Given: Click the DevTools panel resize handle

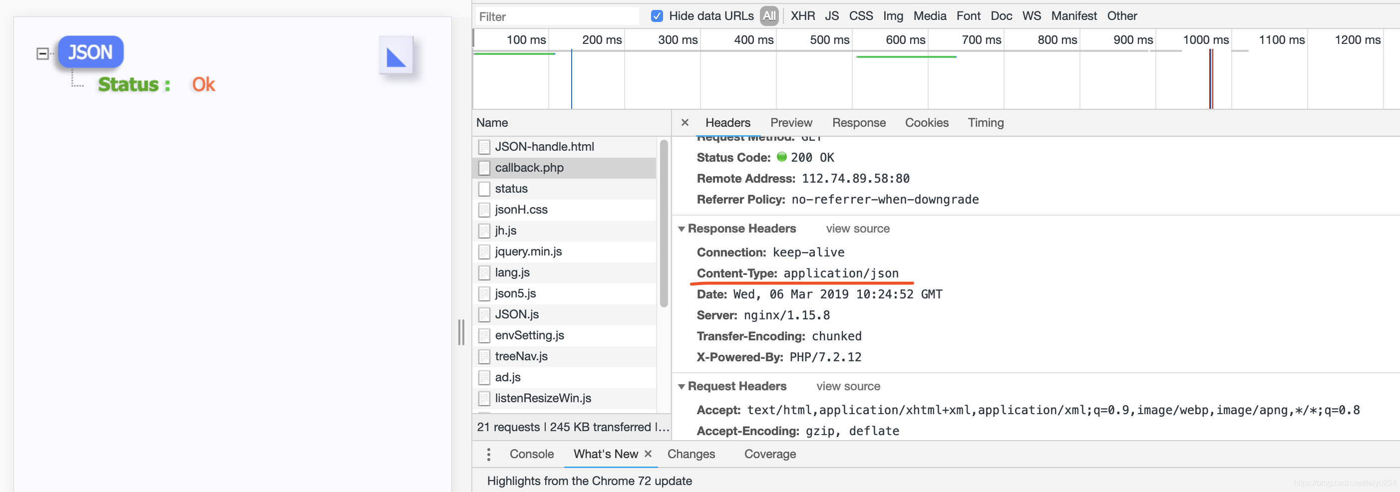Looking at the screenshot, I should [x=461, y=332].
